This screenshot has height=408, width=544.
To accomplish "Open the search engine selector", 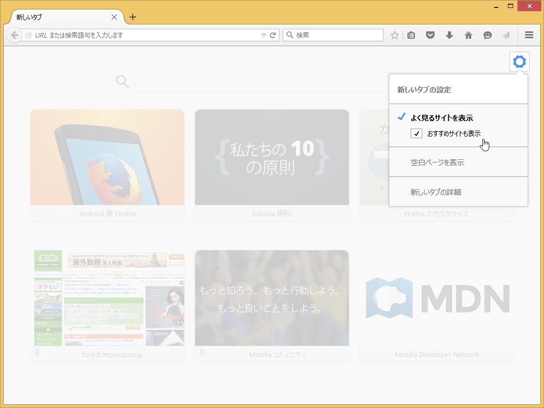I will point(288,35).
